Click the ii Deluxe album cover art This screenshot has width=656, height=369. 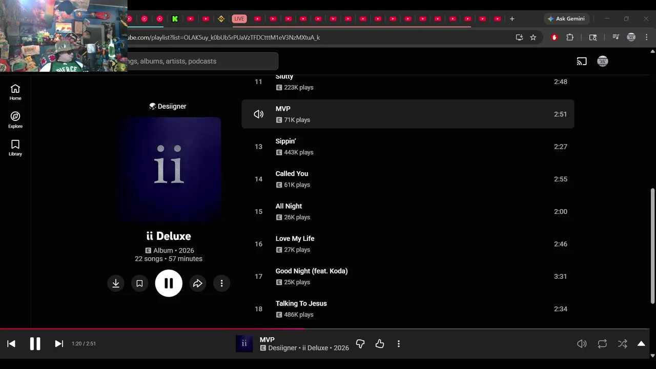[169, 170]
